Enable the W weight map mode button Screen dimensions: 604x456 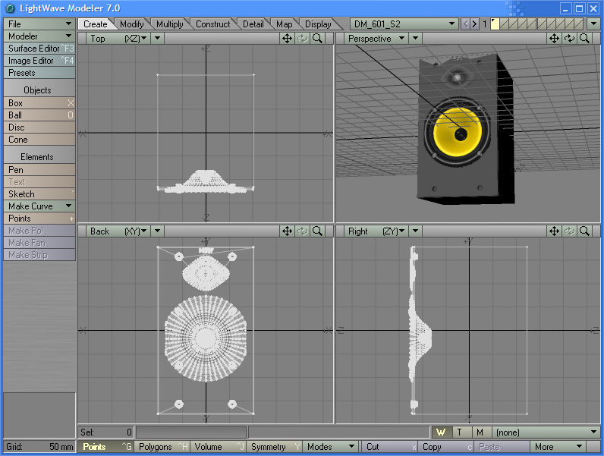[442, 432]
